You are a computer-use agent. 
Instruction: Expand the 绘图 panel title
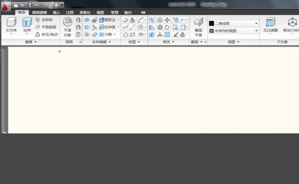(x=134, y=42)
